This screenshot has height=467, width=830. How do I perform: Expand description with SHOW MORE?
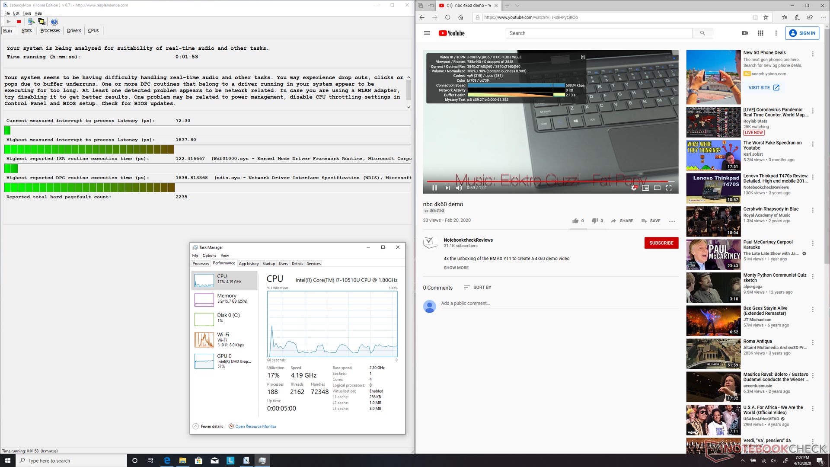point(456,268)
